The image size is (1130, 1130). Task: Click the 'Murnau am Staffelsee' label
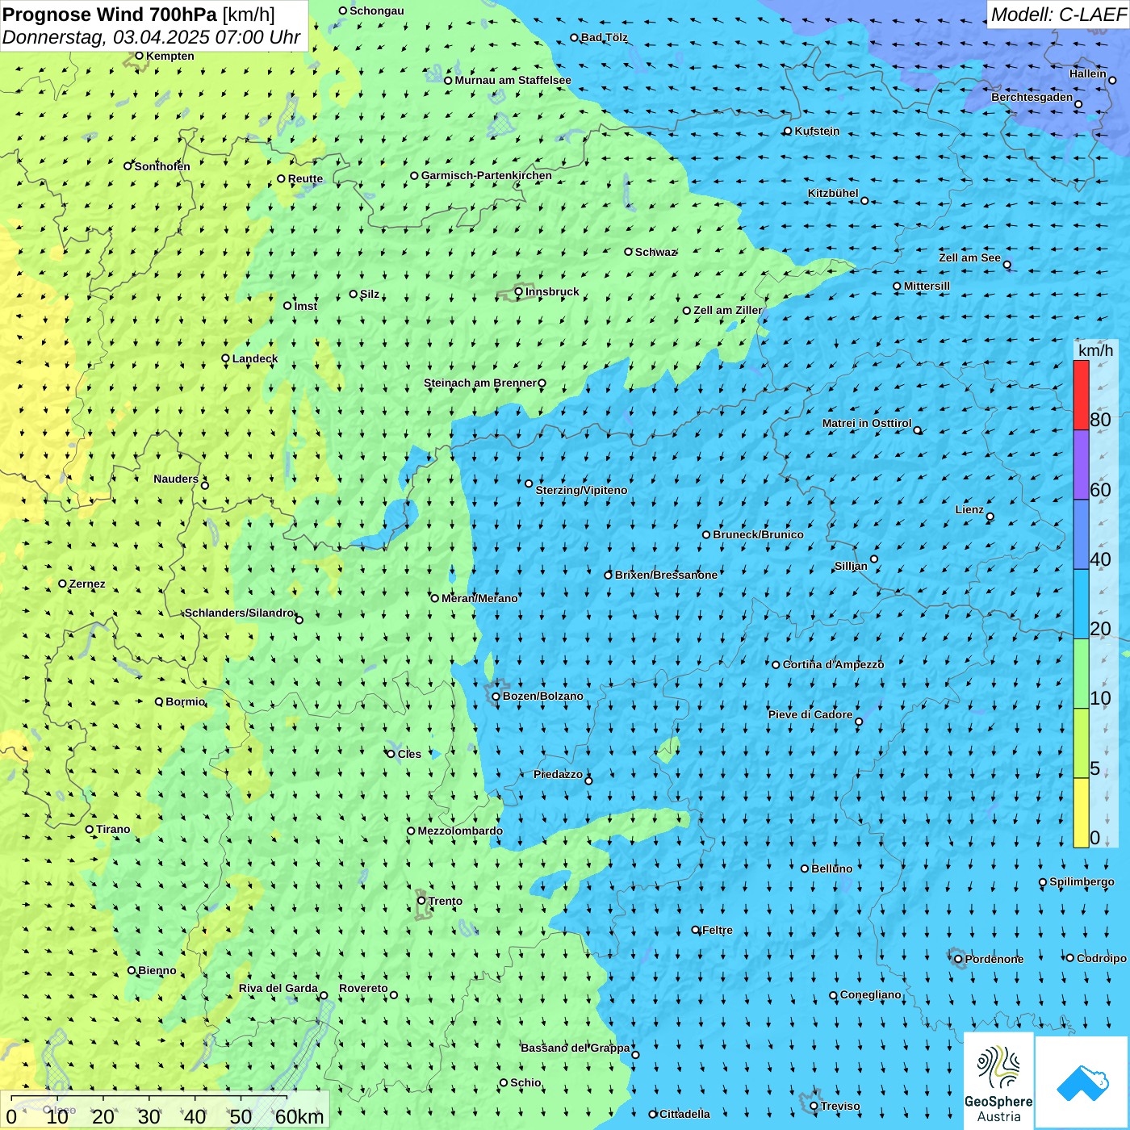tap(513, 80)
